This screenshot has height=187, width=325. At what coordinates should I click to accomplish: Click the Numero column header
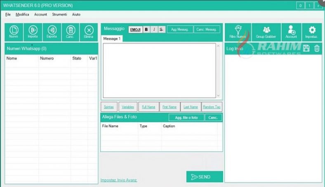tap(55, 58)
